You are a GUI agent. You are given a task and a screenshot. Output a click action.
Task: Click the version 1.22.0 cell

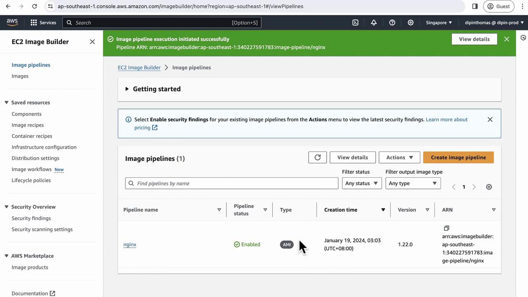[x=405, y=245]
